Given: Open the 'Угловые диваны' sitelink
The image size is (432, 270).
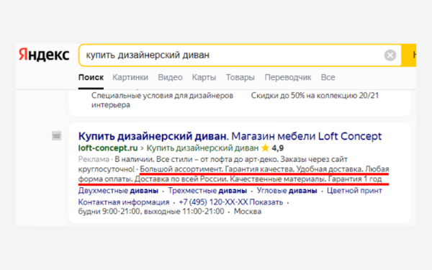Looking at the screenshot, I should pyautogui.click(x=287, y=191).
